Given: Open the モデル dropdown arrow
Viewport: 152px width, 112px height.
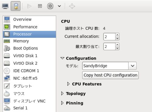Looking at the screenshot, I should (x=133, y=66).
